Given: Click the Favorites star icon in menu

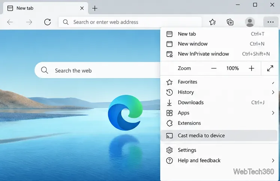Looking at the screenshot, I should coord(170,82).
